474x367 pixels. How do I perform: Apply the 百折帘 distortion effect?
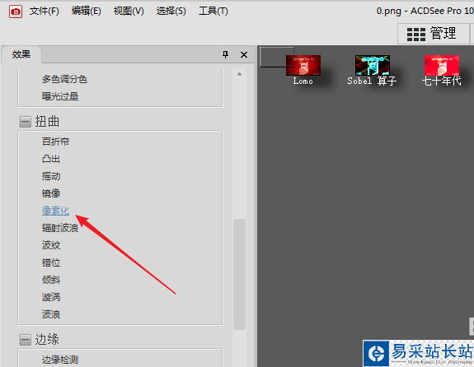coord(55,142)
